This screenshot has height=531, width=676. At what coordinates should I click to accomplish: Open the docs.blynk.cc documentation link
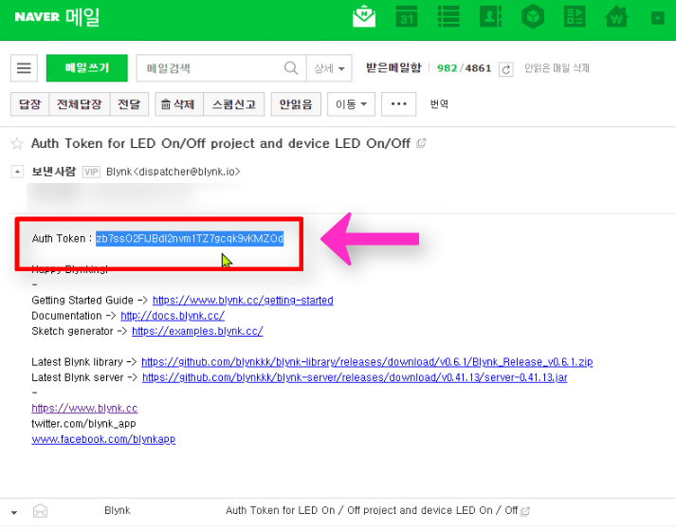[x=173, y=316]
